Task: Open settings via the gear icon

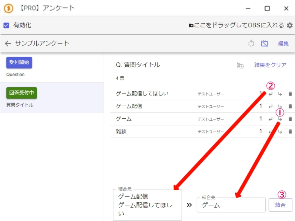Action: 290,26
